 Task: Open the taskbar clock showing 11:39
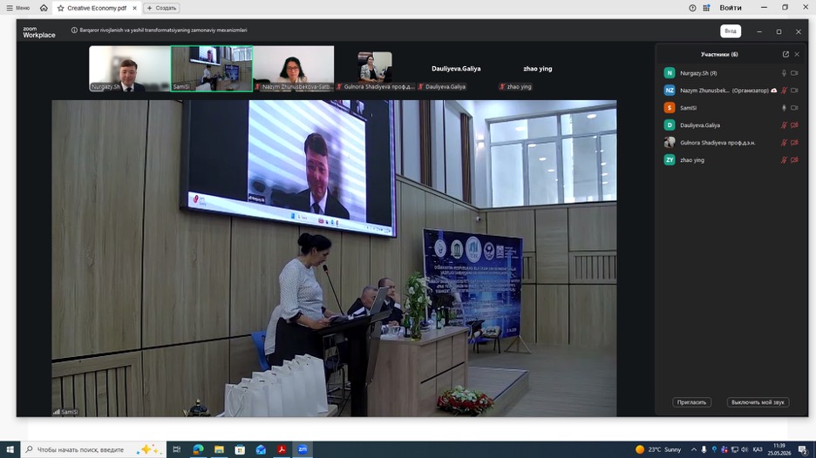779,449
